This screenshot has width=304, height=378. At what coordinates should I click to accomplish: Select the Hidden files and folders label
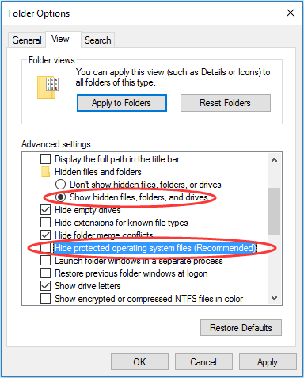(98, 172)
